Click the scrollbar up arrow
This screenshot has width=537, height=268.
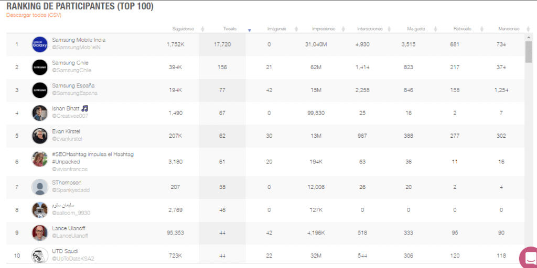point(529,37)
